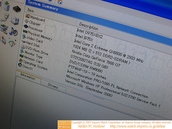Click the Mainboard row icon
This screenshot has height=129, width=172.
[x=27, y=16]
